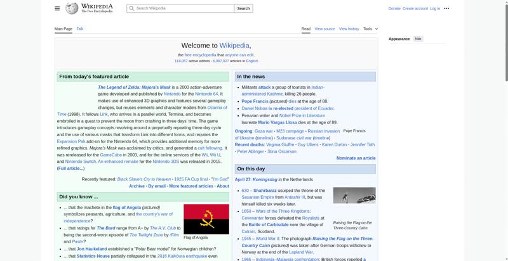Click the Shahrbaraz link
The image size is (508, 261).
pyautogui.click(x=265, y=191)
